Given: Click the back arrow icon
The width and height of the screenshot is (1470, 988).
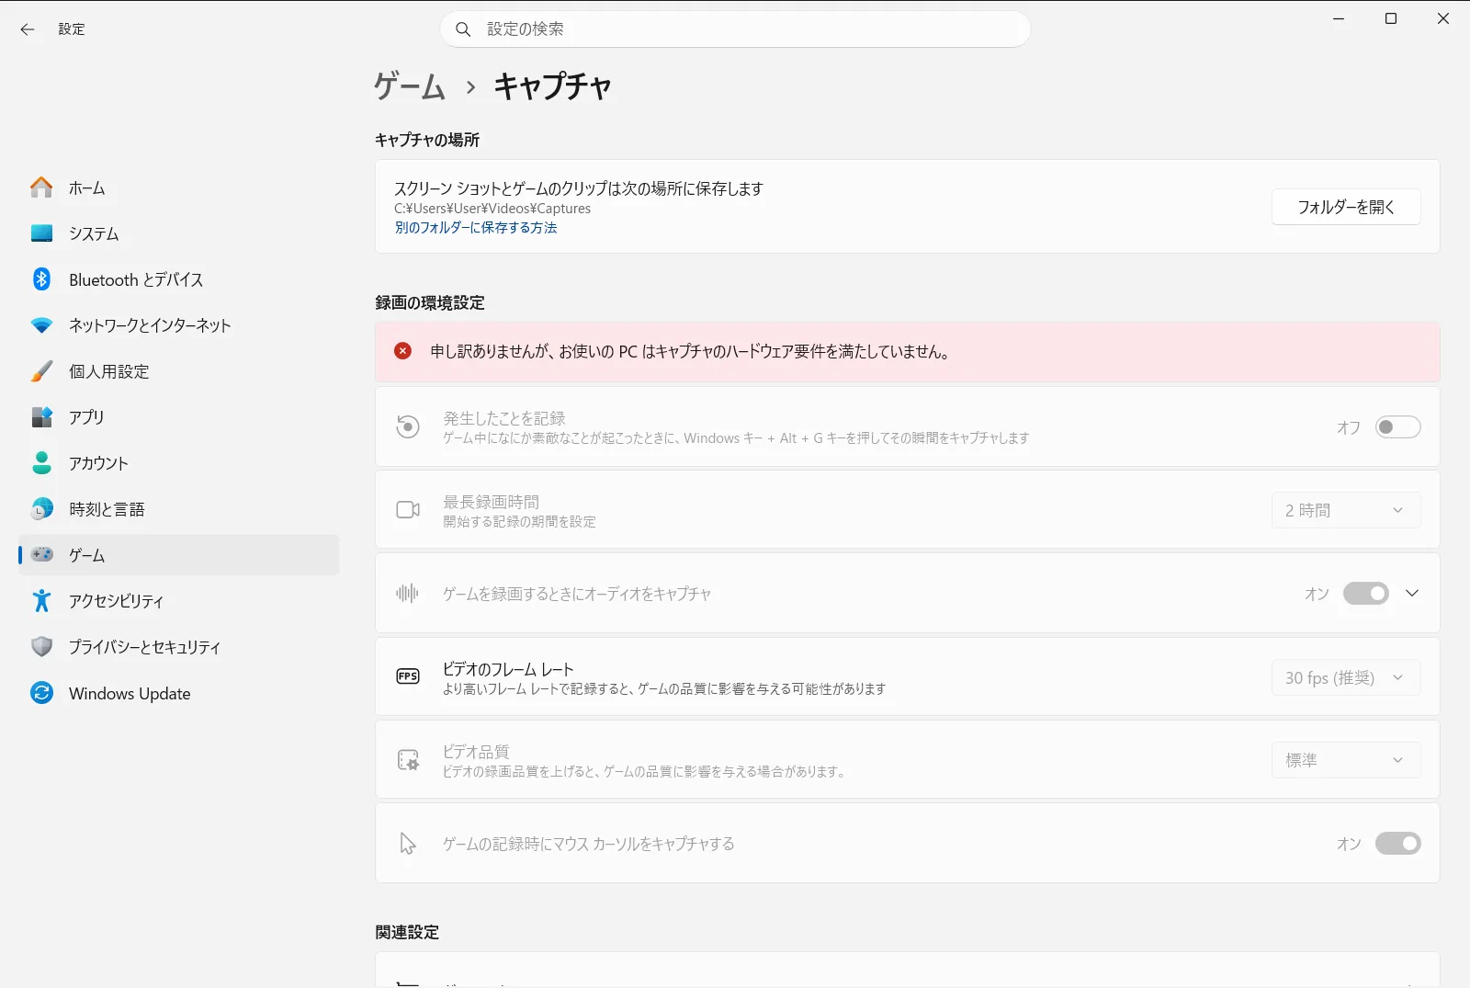Looking at the screenshot, I should click(x=28, y=29).
